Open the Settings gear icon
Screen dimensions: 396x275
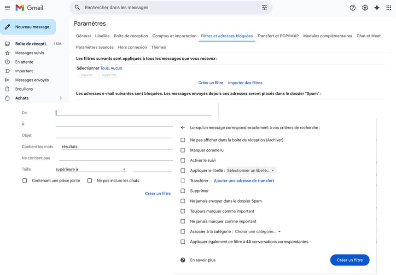pos(365,8)
